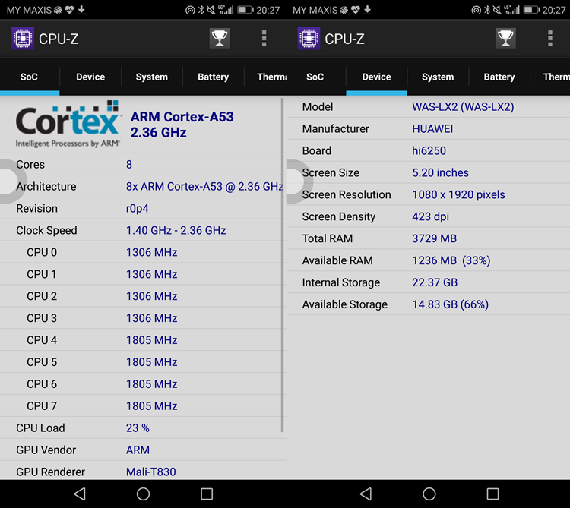
Task: Tap the CPU 4 row
Action: click(x=143, y=340)
